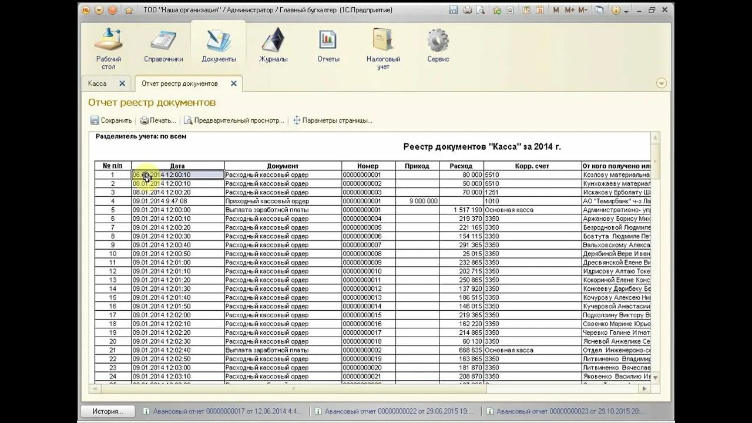Viewport: 752px width, 423px height.
Task: Open the 1C main menu icon
Action: click(86, 10)
